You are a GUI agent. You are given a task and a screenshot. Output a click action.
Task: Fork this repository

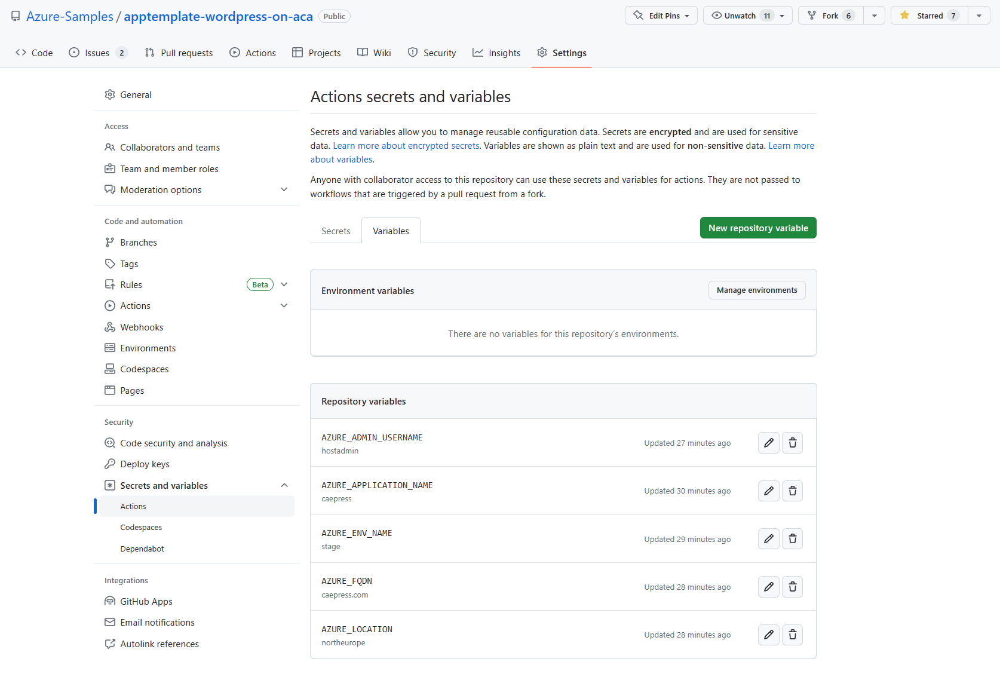coord(831,16)
